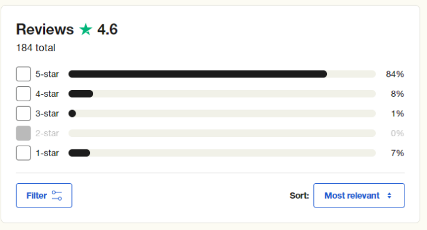427x230 pixels.
Task: Click the 84% percentage label
Action: pyautogui.click(x=395, y=74)
